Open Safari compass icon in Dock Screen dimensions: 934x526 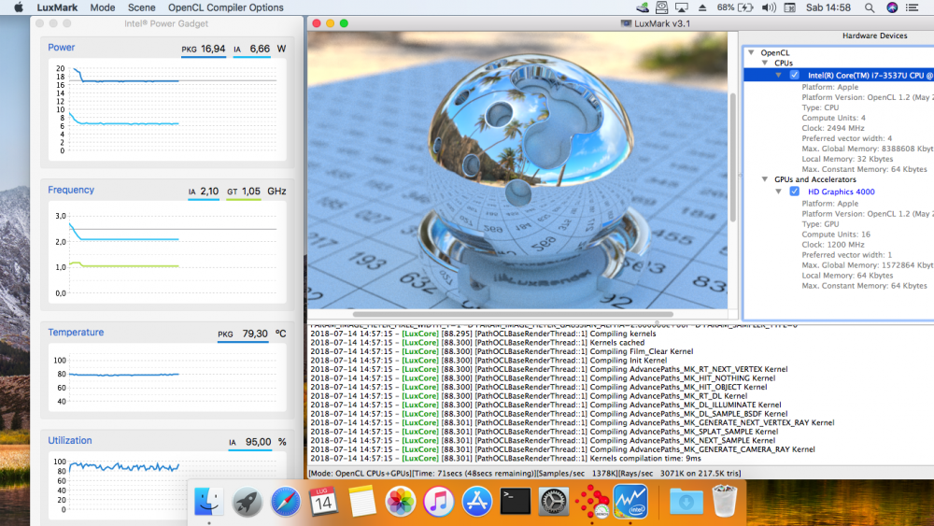285,502
